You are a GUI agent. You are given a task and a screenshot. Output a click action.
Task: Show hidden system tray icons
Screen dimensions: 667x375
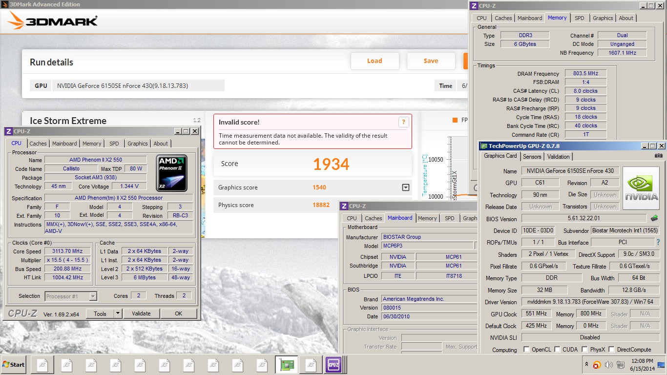[586, 364]
